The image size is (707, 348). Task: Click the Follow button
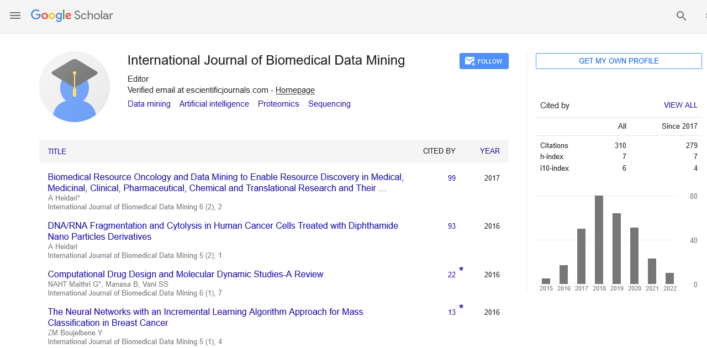tap(484, 61)
